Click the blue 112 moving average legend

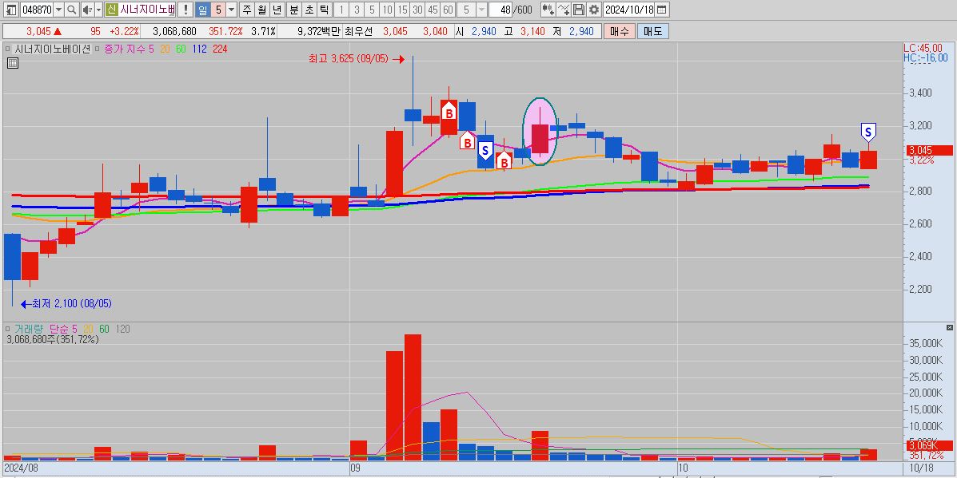pos(199,49)
